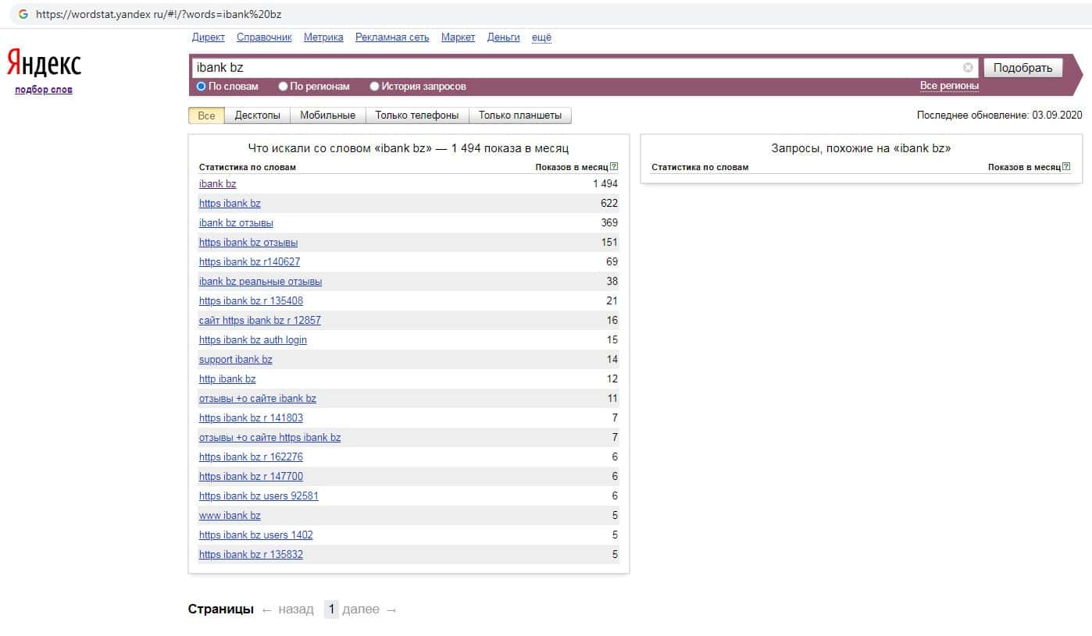This screenshot has width=1092, height=636.
Task: Open the 'ibank bz отзывы' query link
Action: pos(236,223)
